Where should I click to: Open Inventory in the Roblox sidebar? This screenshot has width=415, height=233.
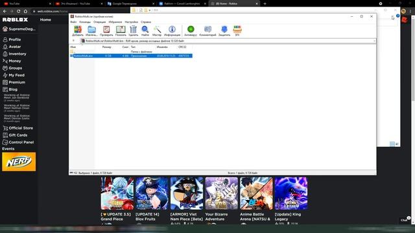14,54
